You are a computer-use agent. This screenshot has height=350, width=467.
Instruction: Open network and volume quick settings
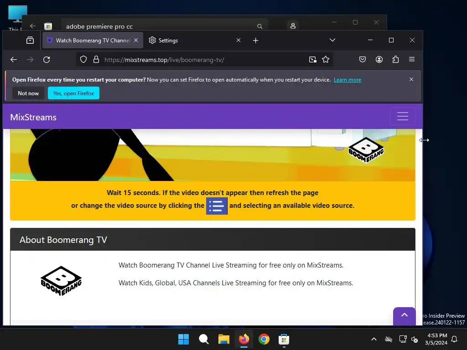point(409,339)
